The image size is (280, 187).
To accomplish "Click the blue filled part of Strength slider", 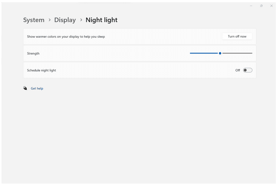I will pos(204,53).
